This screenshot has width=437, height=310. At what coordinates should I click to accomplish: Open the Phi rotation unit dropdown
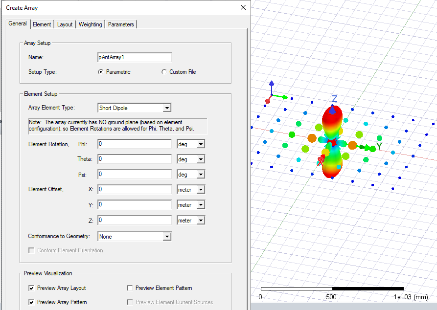[x=200, y=144]
